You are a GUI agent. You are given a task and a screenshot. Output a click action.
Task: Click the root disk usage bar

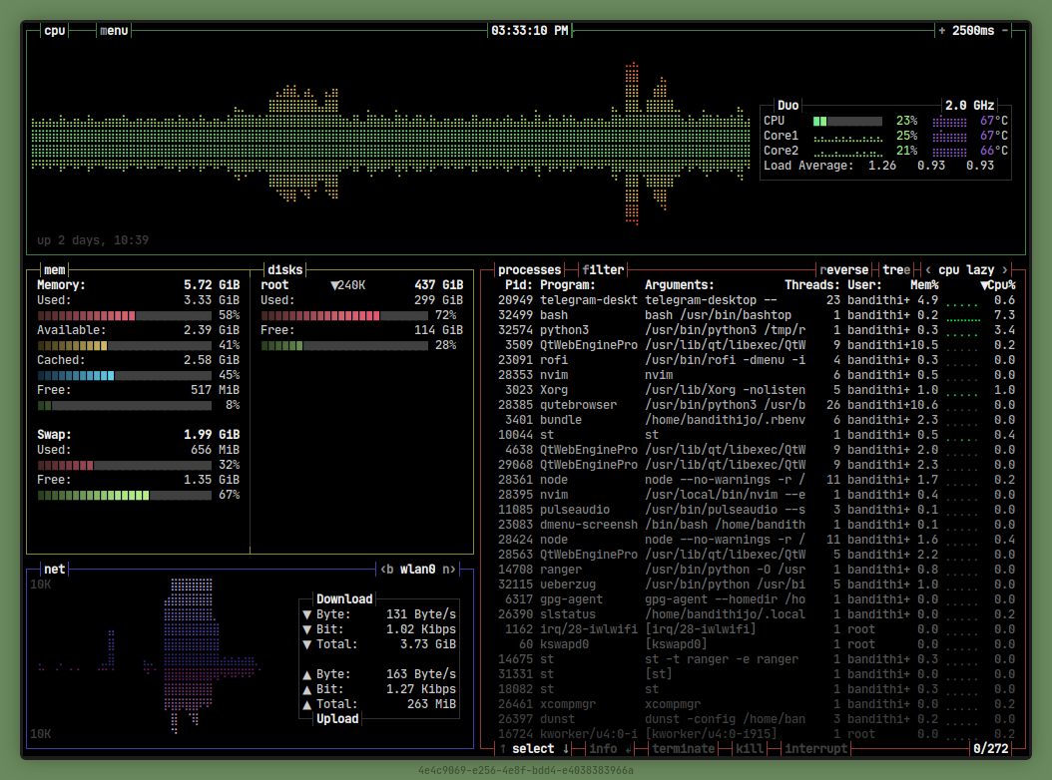pos(344,315)
